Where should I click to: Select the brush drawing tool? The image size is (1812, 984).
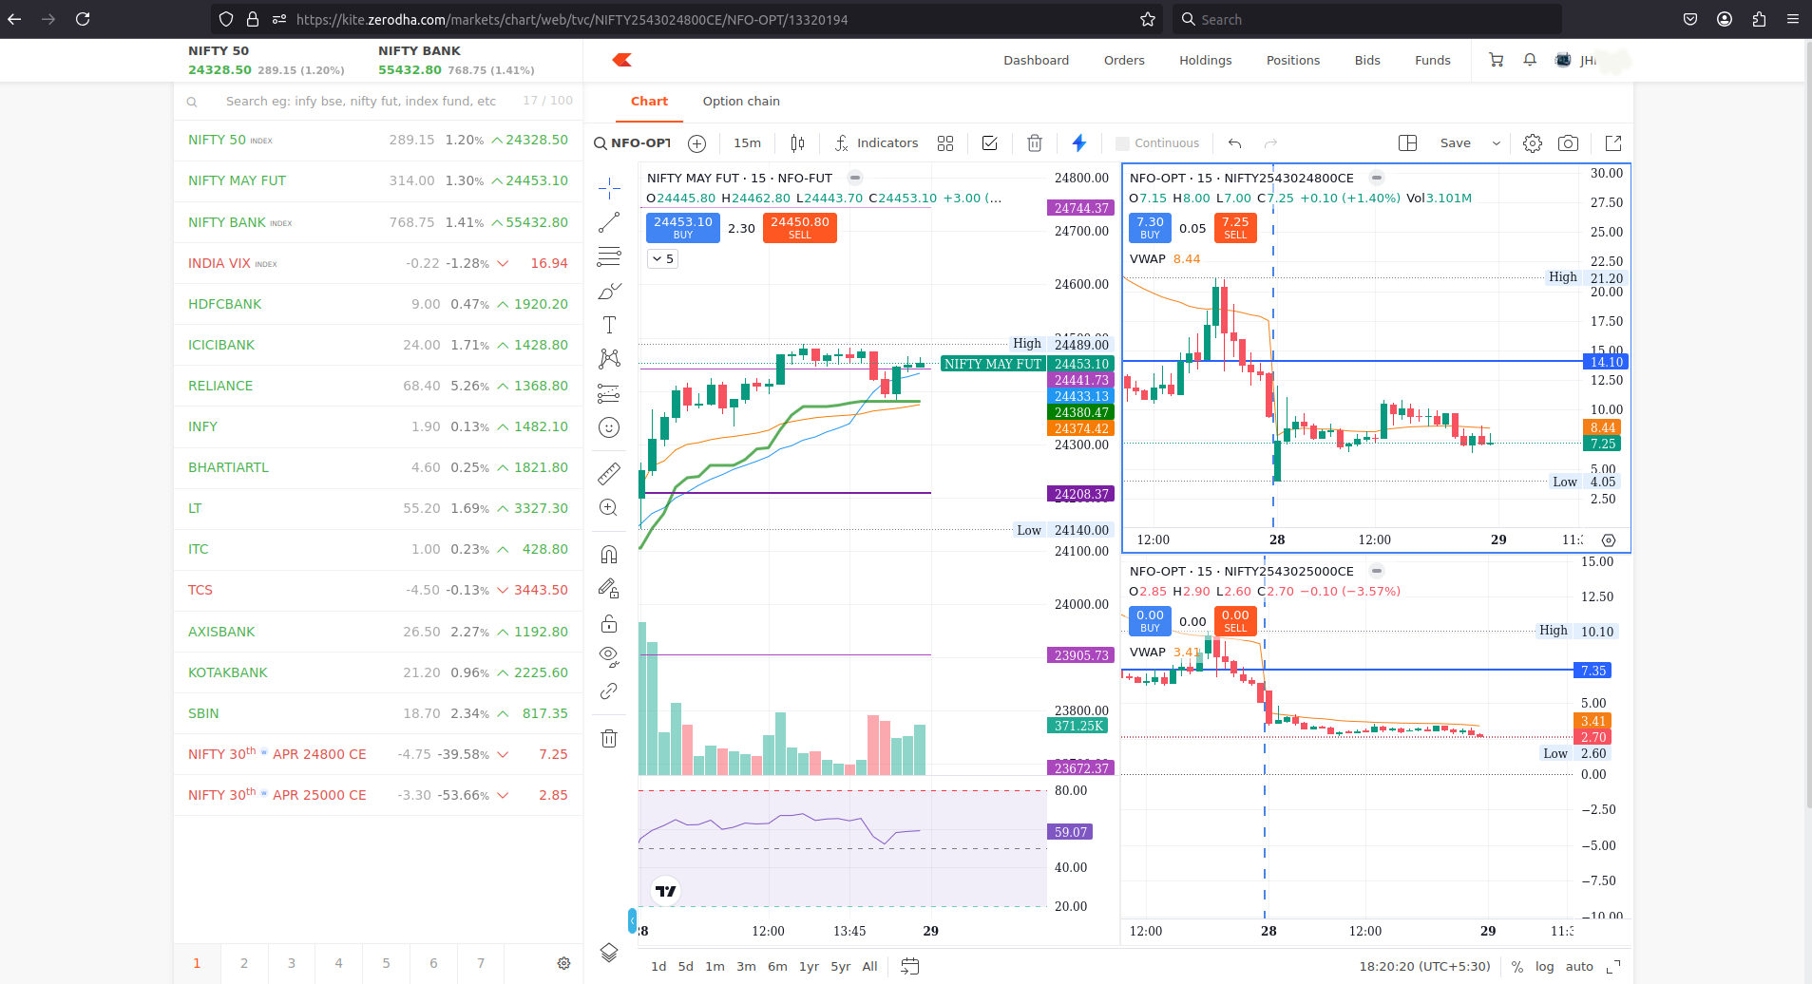click(609, 291)
